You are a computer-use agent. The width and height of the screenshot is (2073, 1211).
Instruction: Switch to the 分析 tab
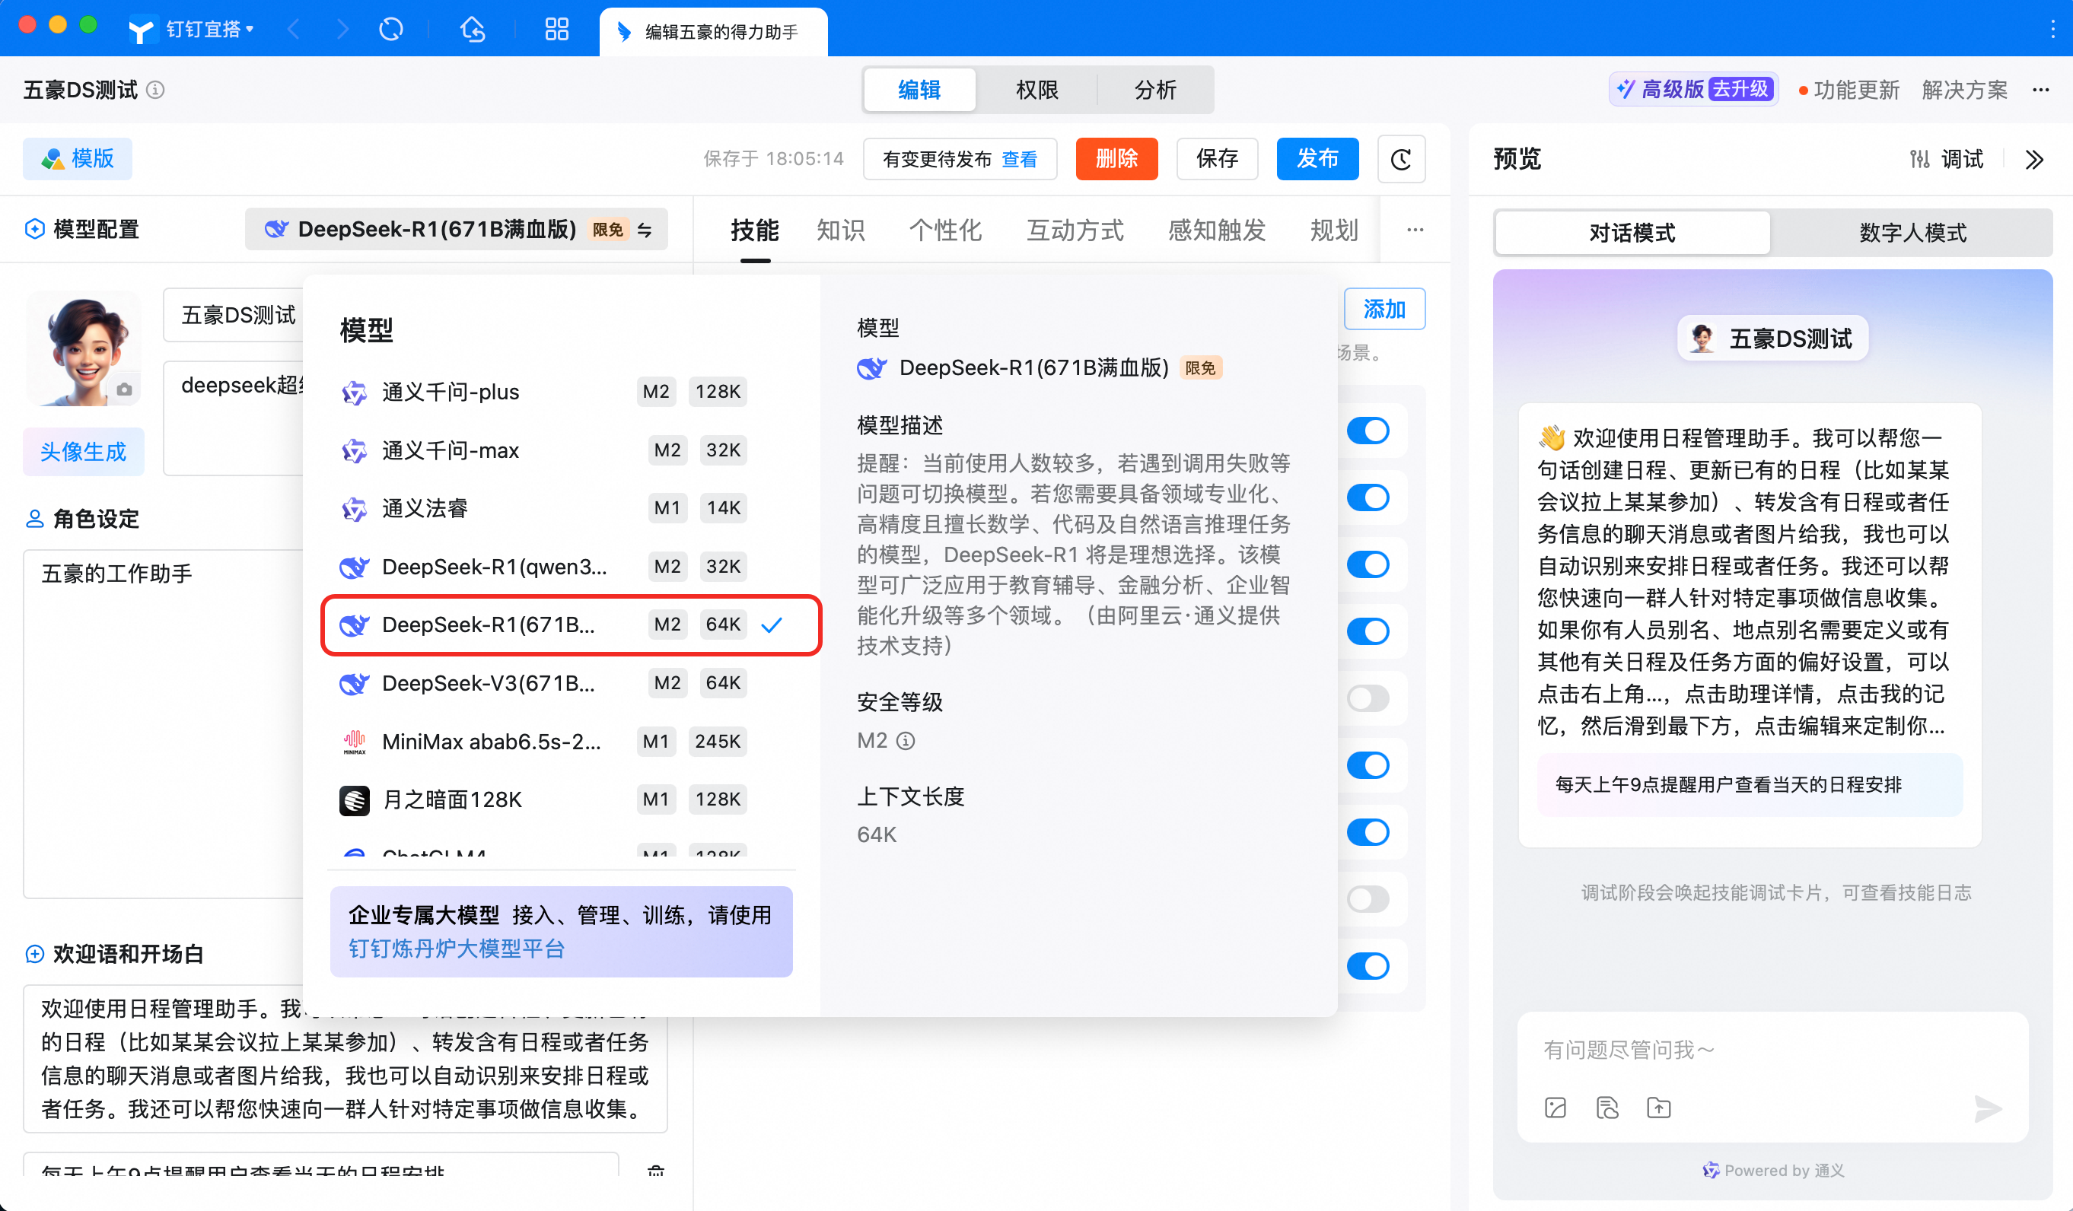(x=1155, y=90)
